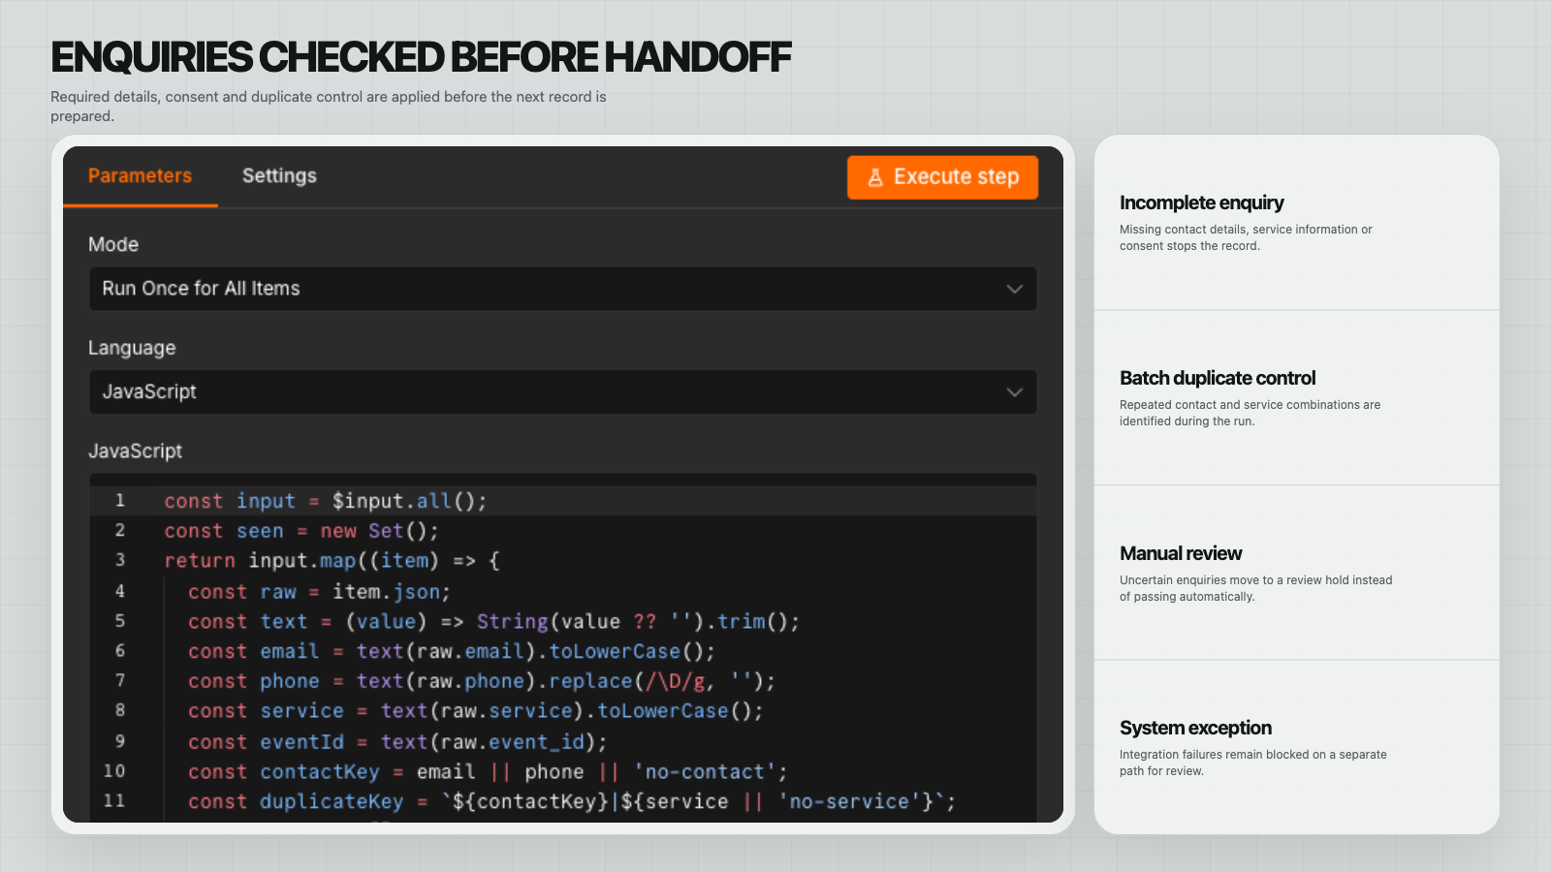
Task: Switch to the Parameters tab
Action: point(140,176)
